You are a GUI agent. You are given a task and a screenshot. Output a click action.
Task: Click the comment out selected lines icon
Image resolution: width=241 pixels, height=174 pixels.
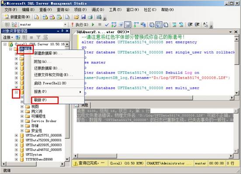174,24
